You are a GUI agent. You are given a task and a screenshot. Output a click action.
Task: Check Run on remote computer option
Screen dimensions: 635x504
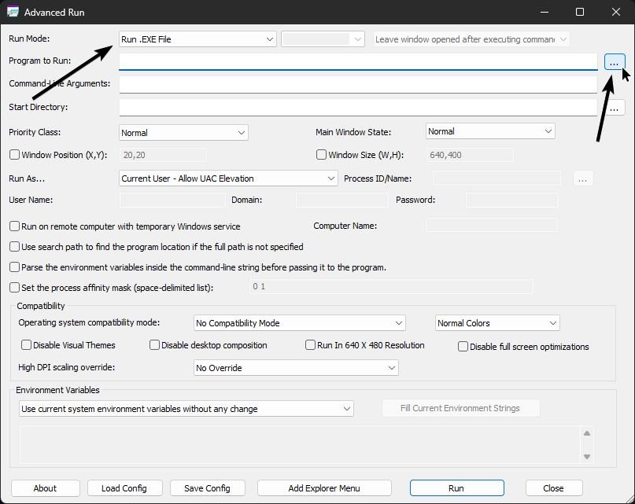click(x=14, y=226)
